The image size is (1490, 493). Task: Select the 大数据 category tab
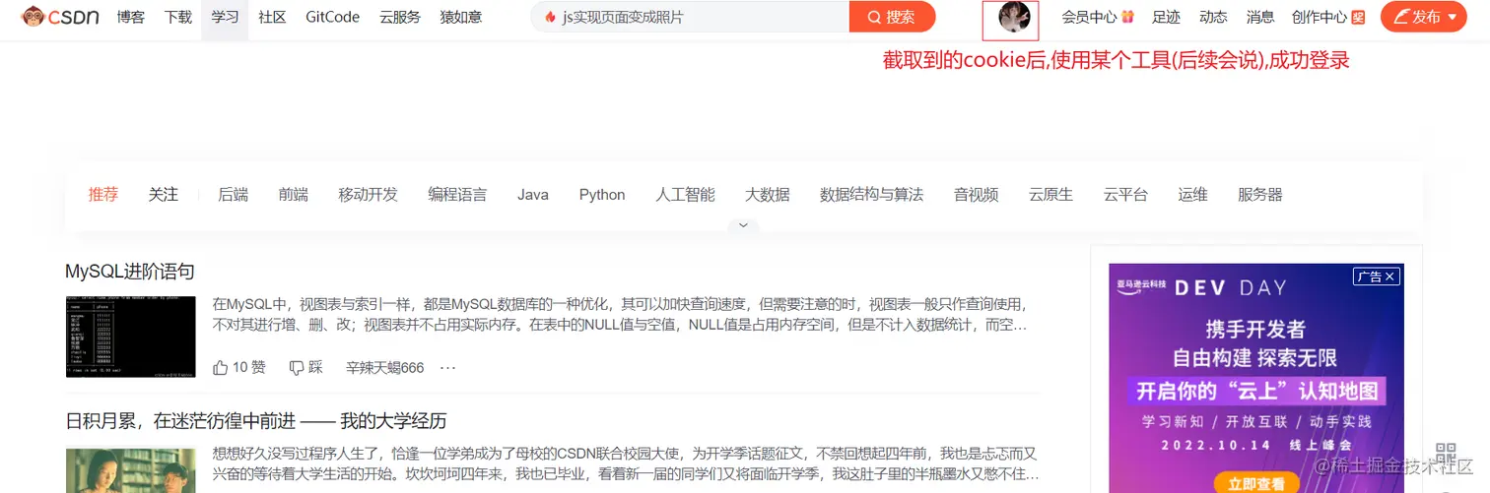click(x=768, y=195)
